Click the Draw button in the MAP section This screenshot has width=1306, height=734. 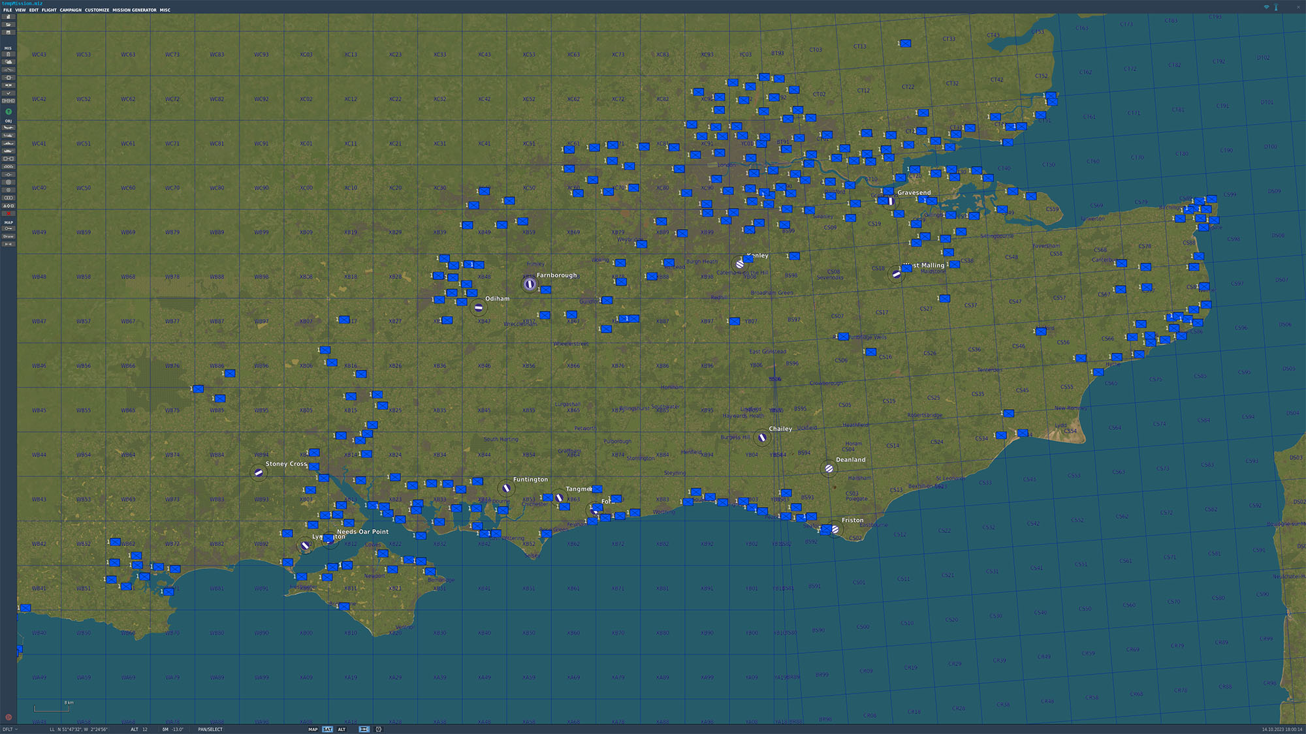(8, 236)
